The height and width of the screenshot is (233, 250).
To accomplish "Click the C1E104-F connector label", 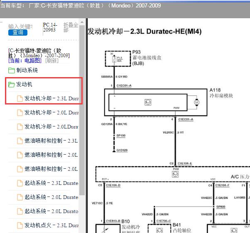I will pos(222,185).
